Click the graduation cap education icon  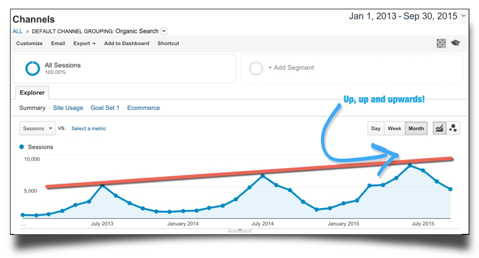point(455,43)
